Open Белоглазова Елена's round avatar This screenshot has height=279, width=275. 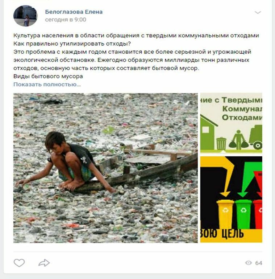tap(25, 16)
